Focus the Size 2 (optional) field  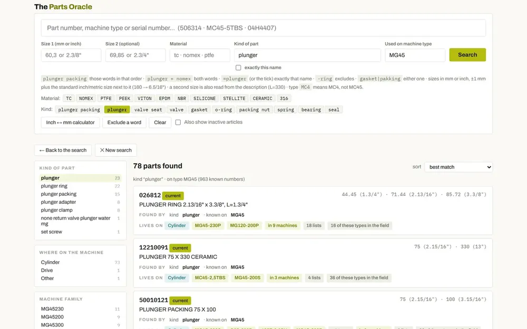coord(135,55)
